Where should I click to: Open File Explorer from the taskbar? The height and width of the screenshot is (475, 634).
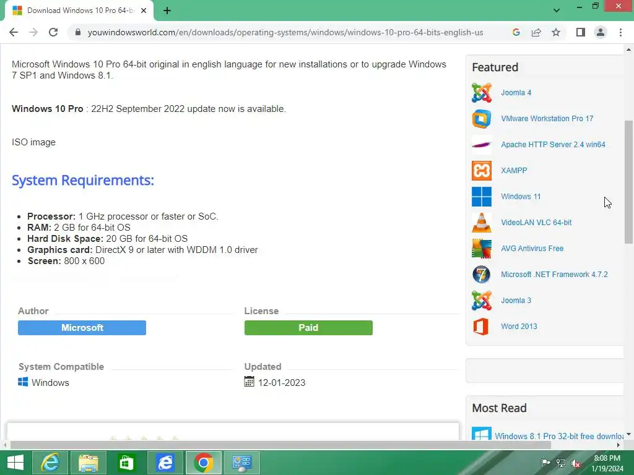[x=88, y=463]
